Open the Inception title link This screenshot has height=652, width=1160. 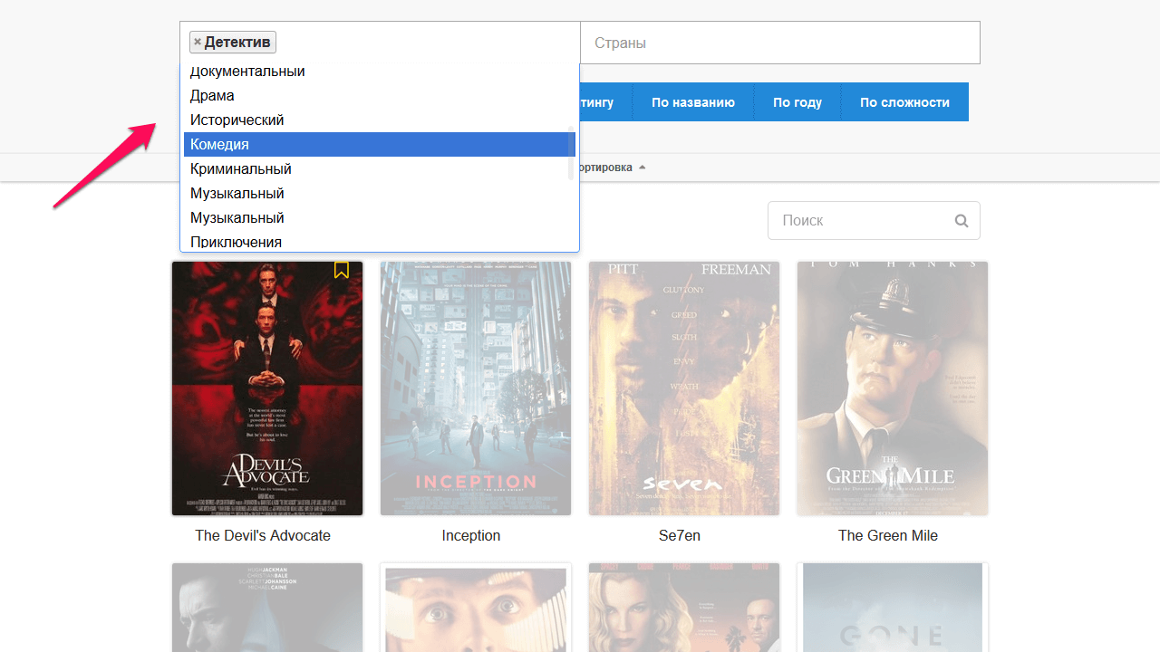click(471, 536)
